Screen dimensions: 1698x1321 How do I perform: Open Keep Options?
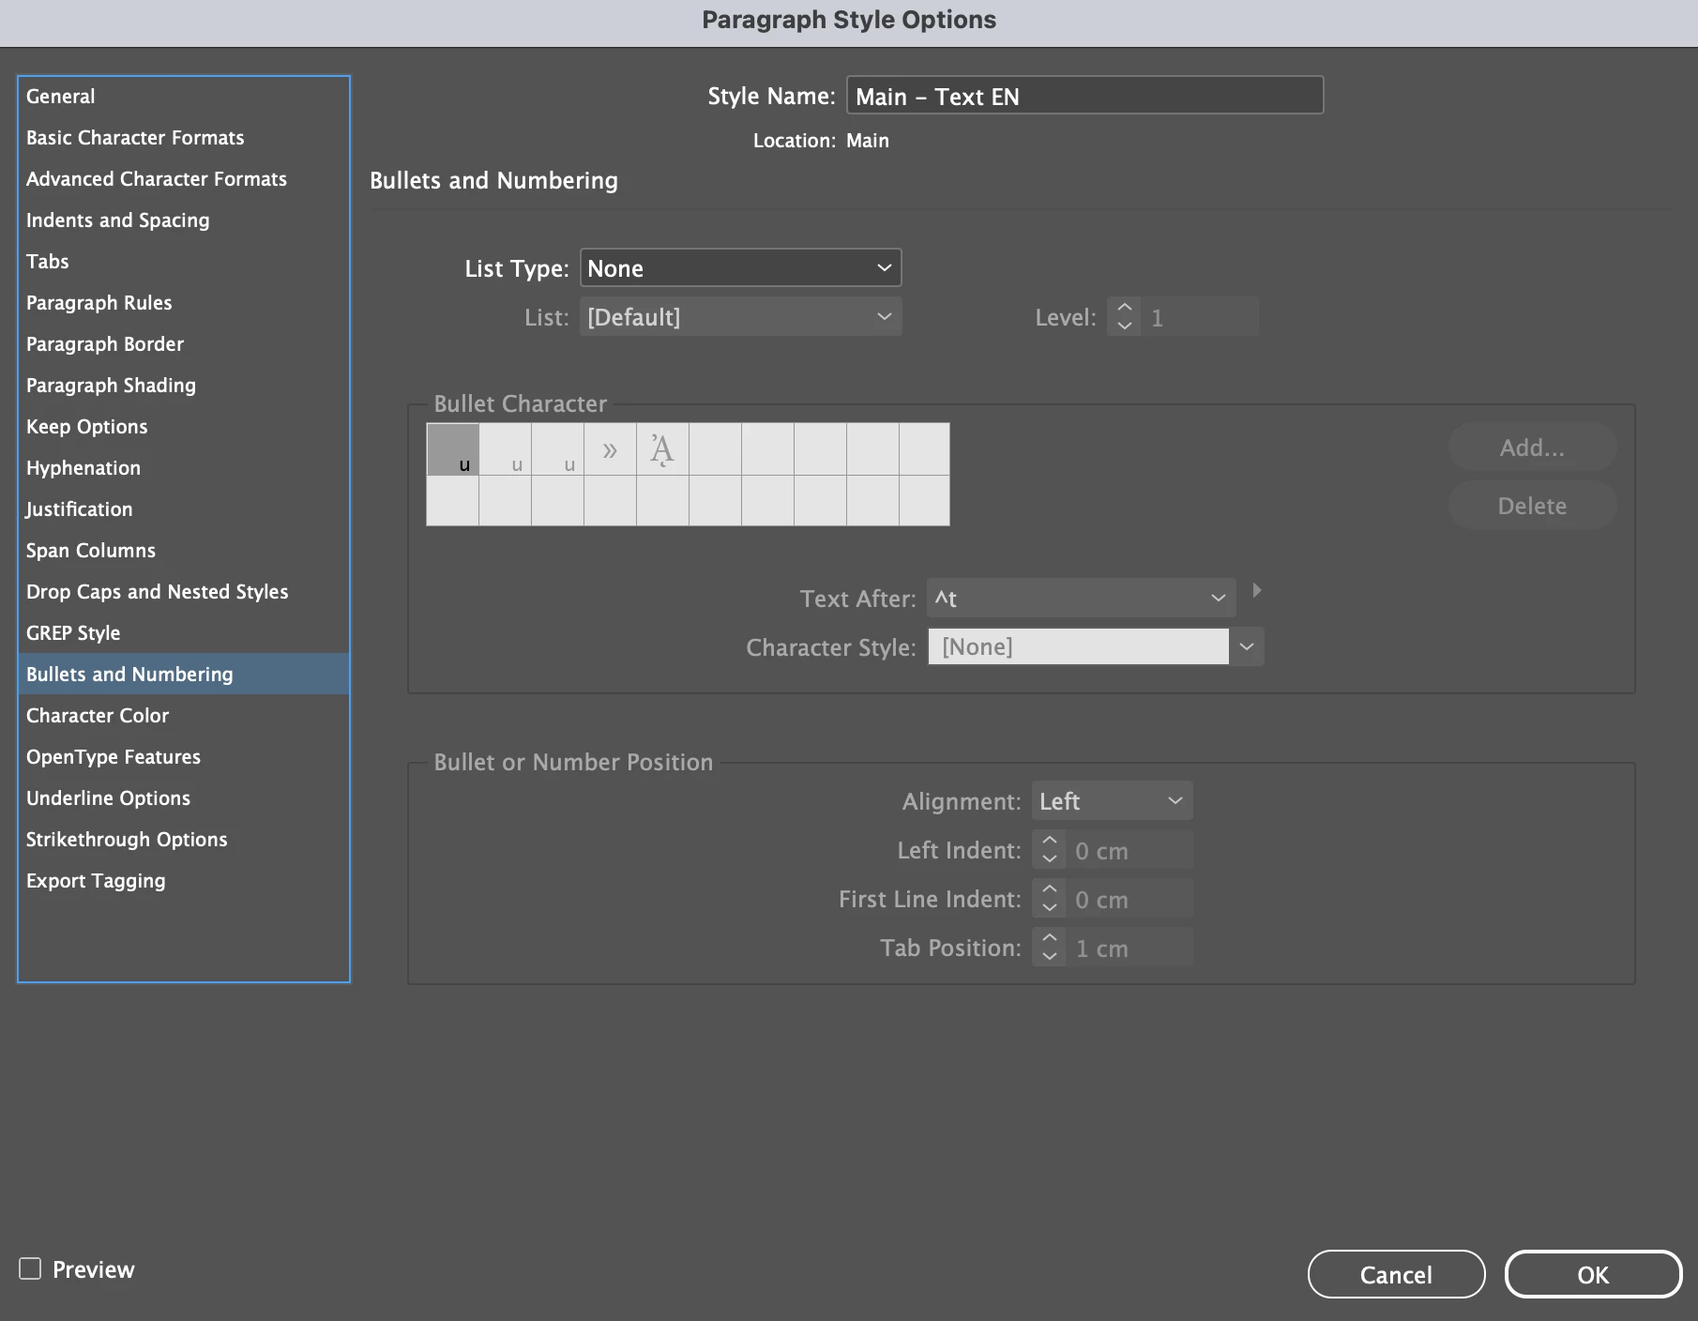tap(184, 426)
